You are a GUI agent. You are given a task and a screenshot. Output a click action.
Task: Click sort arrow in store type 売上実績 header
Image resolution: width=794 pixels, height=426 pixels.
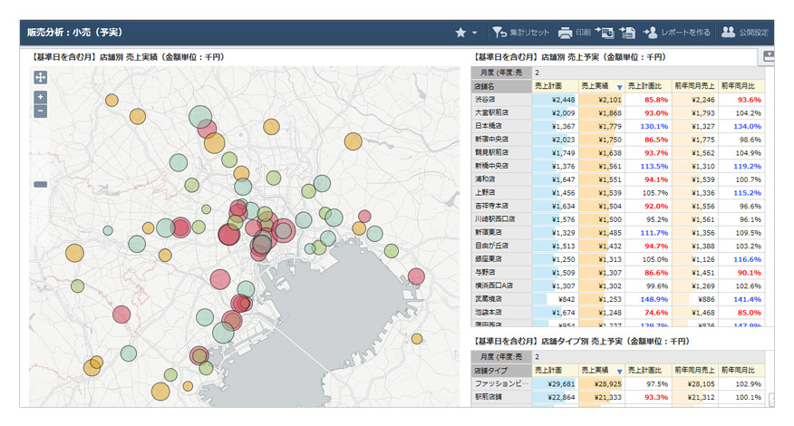tap(618, 371)
